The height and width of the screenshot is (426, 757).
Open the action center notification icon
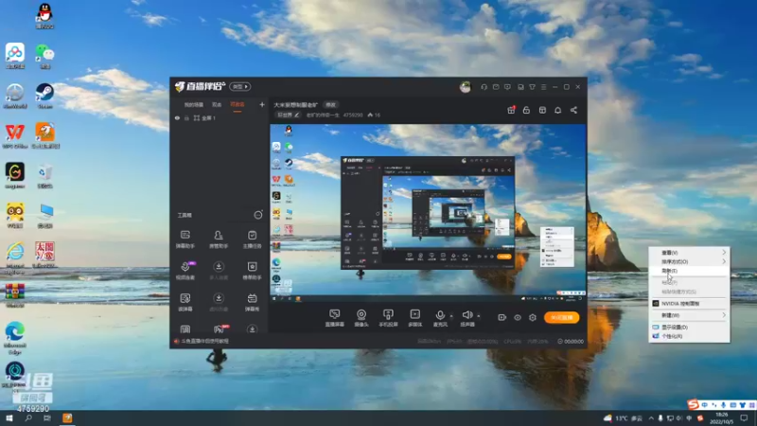click(x=744, y=418)
